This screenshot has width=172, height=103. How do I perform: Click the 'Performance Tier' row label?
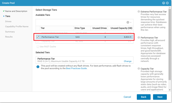[x=50, y=37]
